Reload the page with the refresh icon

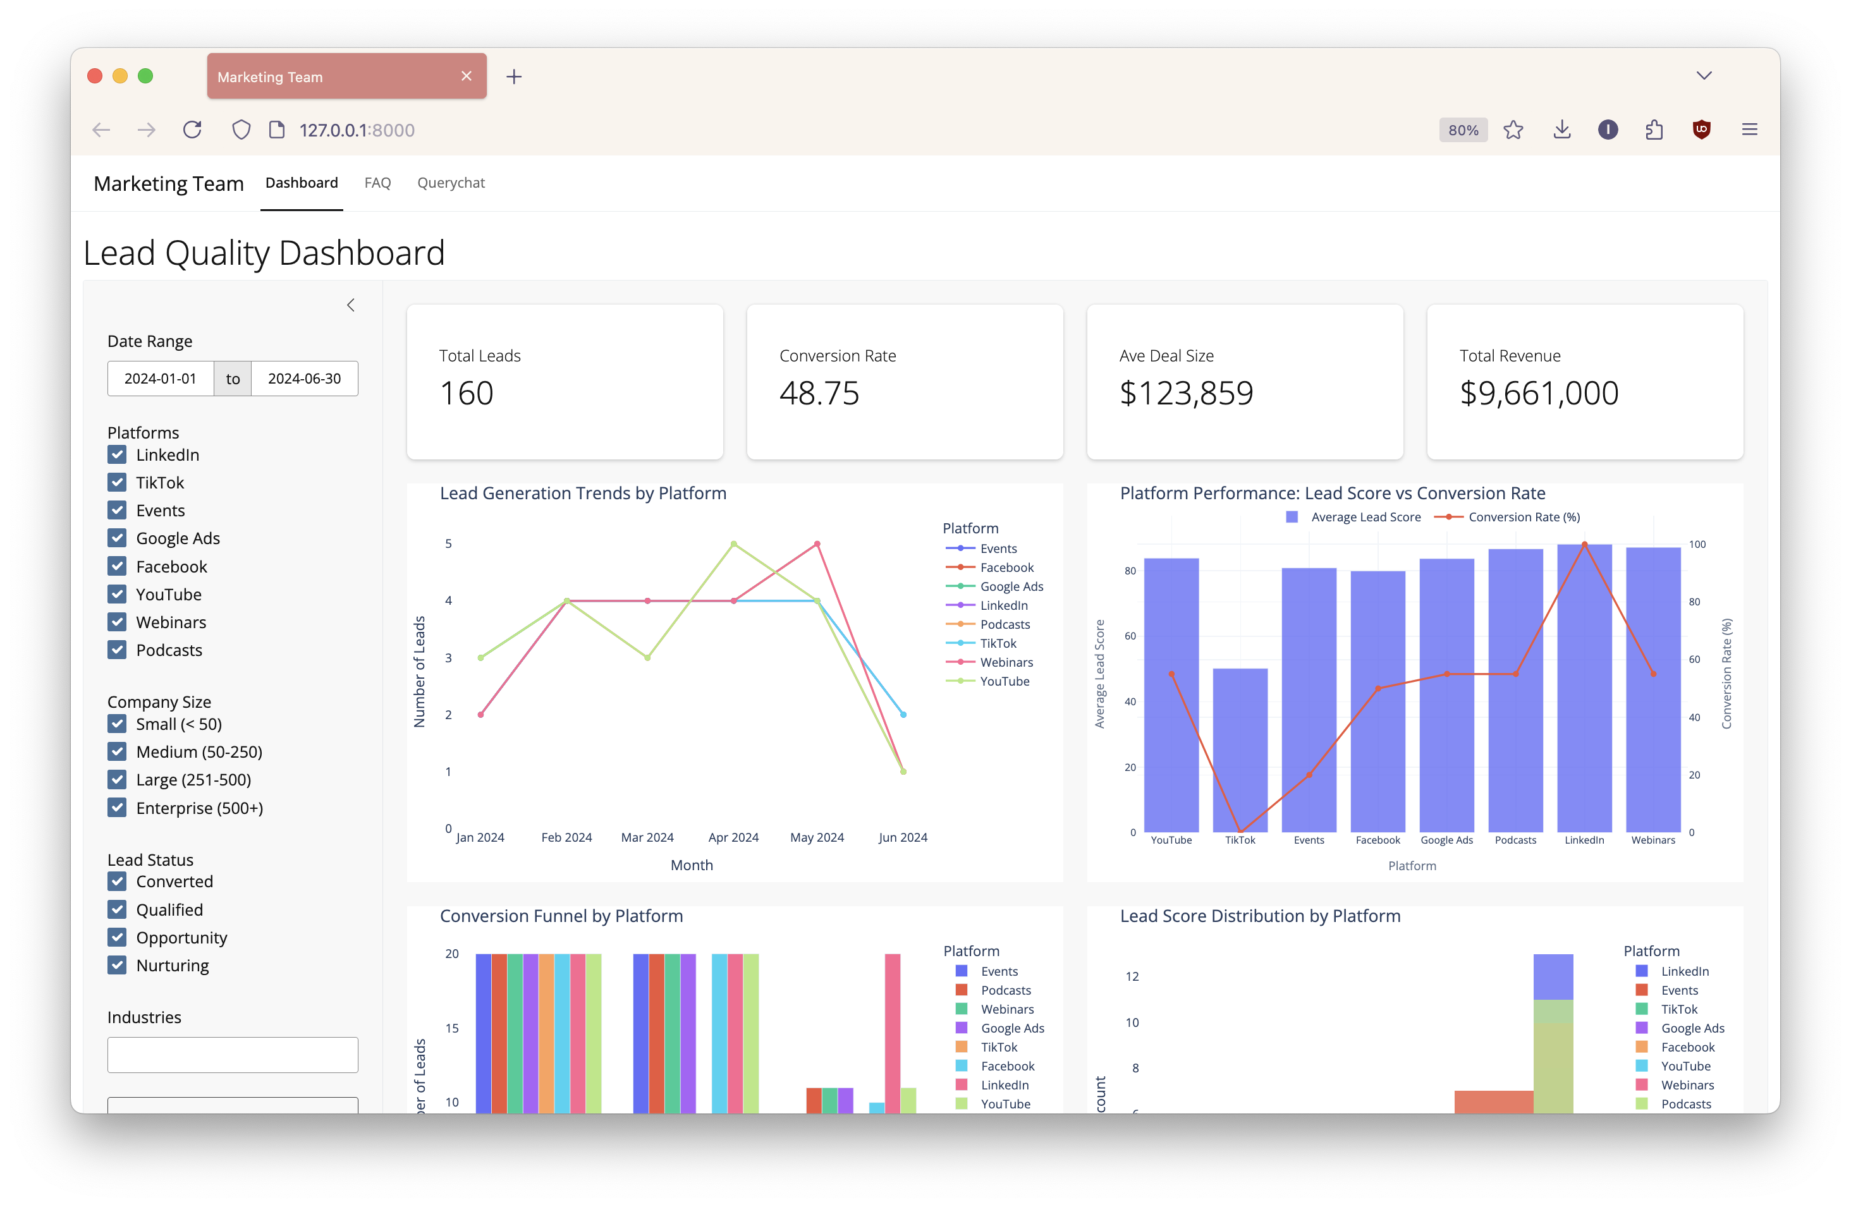coord(192,130)
